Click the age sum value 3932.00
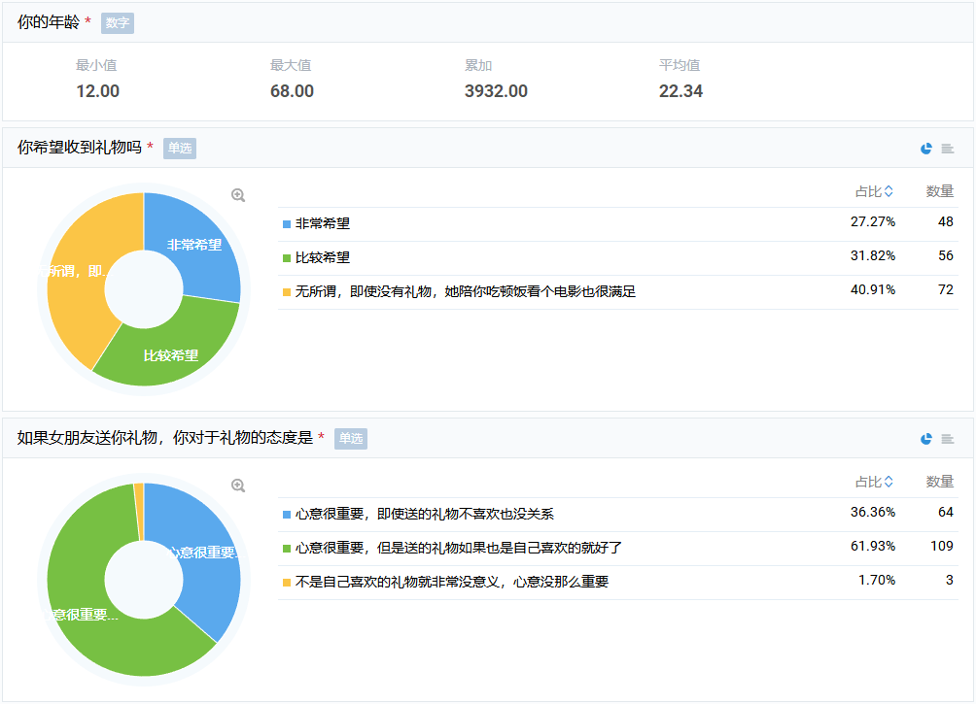Image resolution: width=976 pixels, height=704 pixels. click(x=496, y=91)
